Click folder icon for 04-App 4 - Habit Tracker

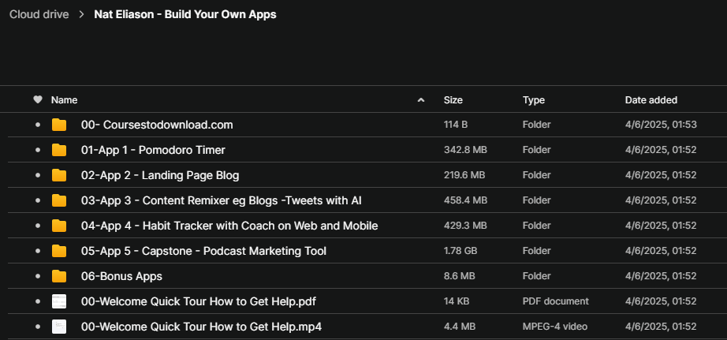(59, 226)
